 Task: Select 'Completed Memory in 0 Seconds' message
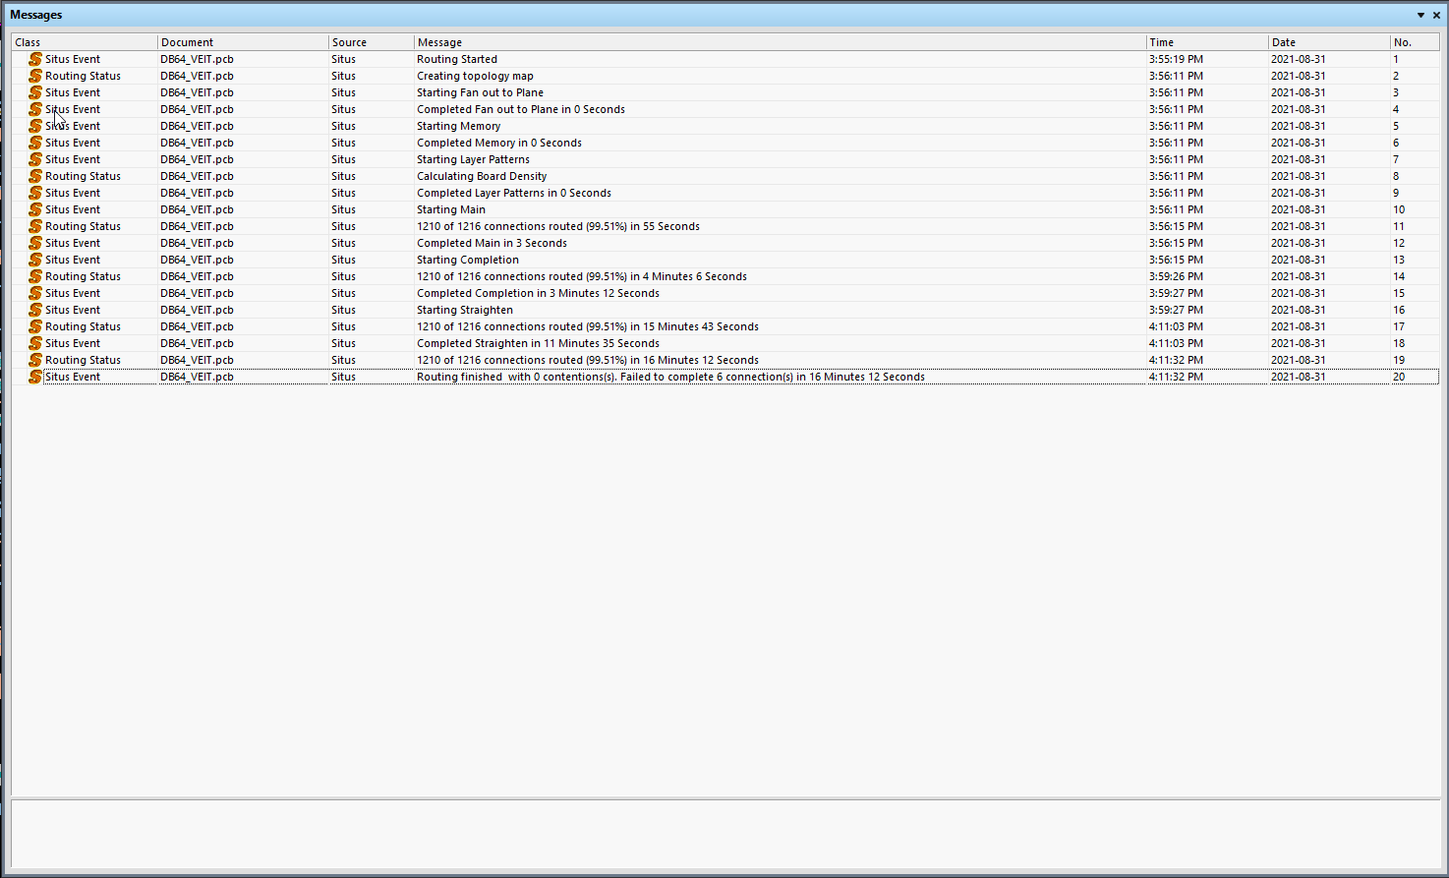click(499, 143)
